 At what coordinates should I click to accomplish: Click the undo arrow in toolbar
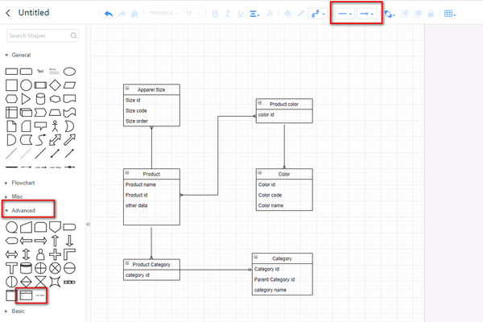[x=109, y=14]
